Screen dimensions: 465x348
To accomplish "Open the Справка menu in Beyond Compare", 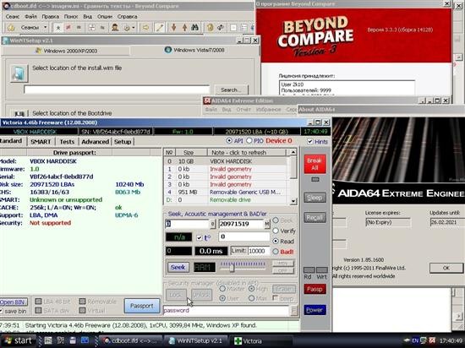I will coord(127,17).
